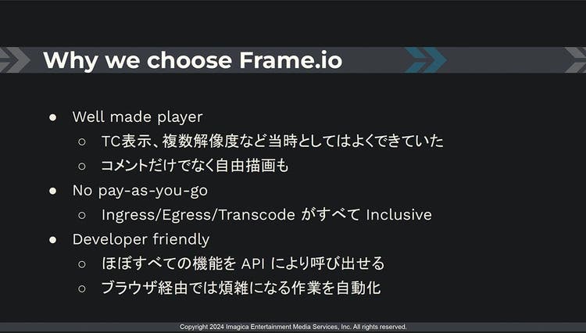The height and width of the screenshot is (333, 586).
Task: Click the 'Developer friendly' heading text
Action: [x=141, y=239]
